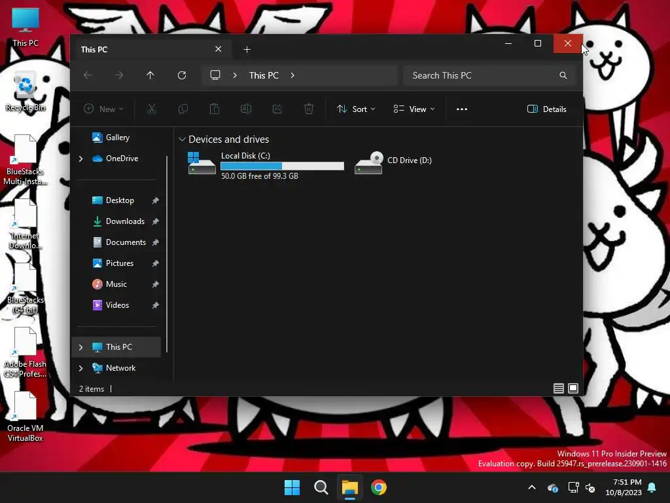
Task: Open the New dropdown menu
Action: [104, 109]
